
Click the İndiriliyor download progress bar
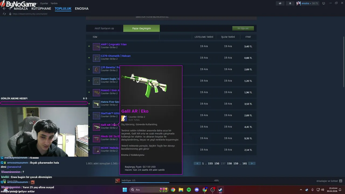(170, 182)
